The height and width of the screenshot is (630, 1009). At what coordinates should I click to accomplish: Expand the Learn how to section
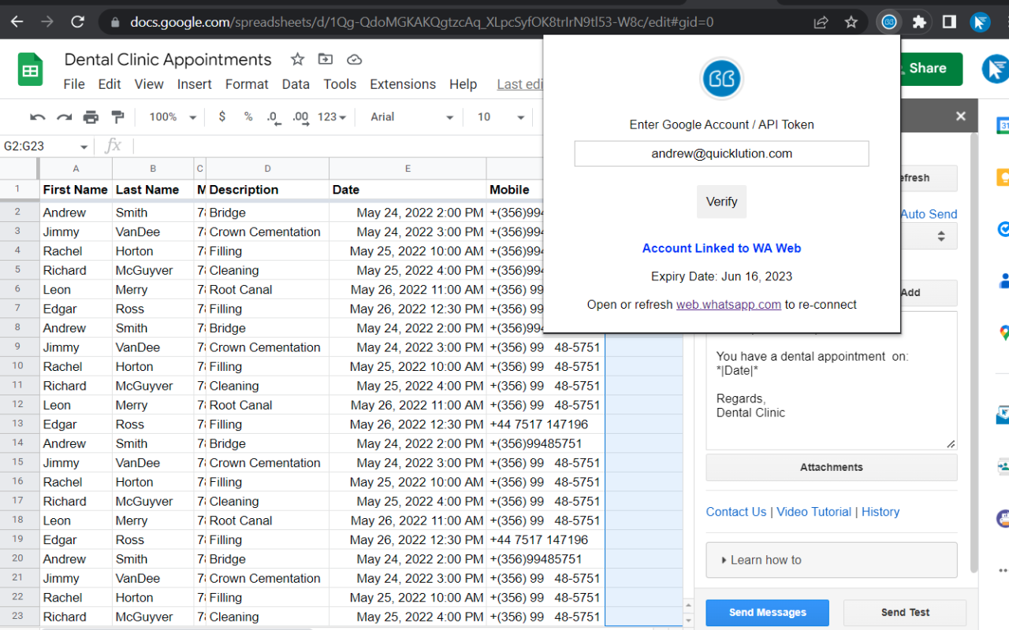click(831, 560)
